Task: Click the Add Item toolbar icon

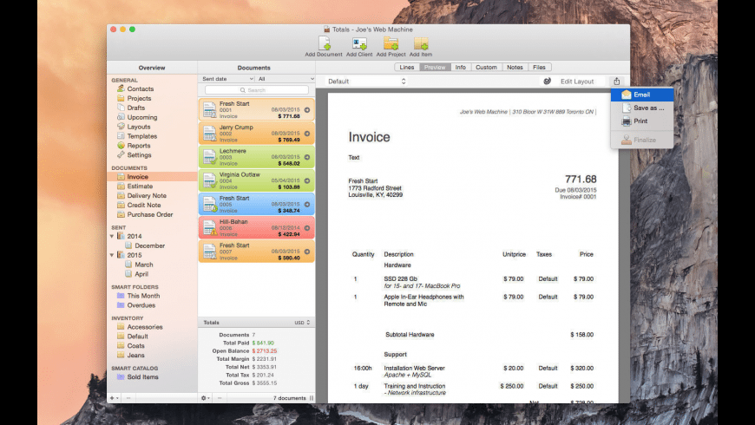Action: pos(421,43)
